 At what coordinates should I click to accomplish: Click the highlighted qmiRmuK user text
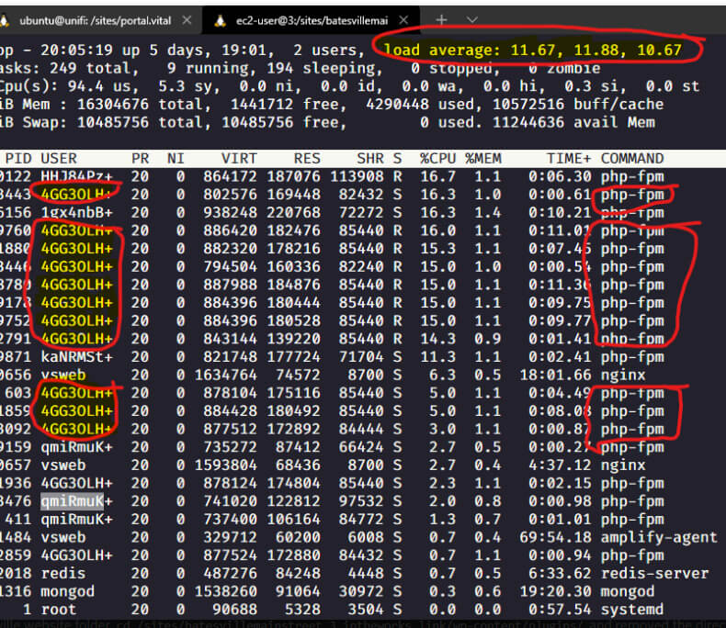pos(73,501)
